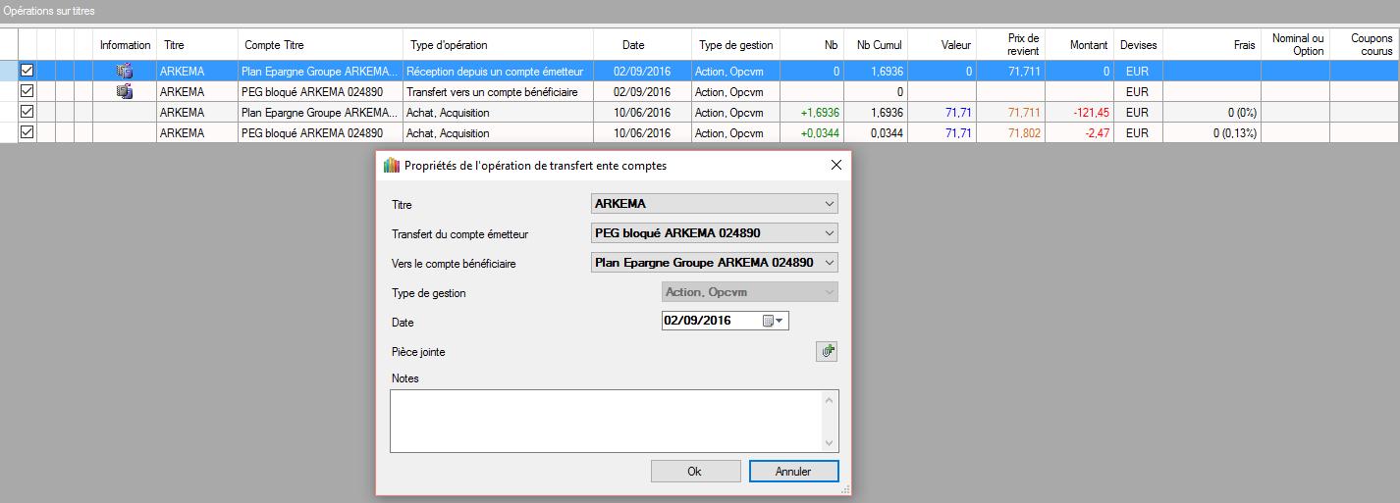
Task: Toggle checkbox of the Achat row with -121,45
Action: click(27, 112)
